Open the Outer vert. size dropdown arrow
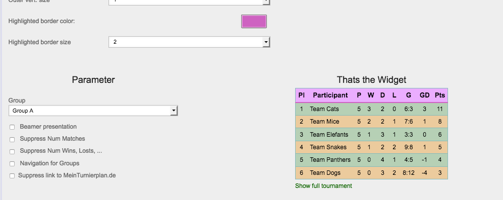 coord(266,2)
